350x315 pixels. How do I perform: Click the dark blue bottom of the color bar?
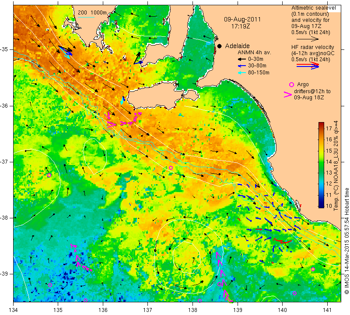tap(321, 206)
